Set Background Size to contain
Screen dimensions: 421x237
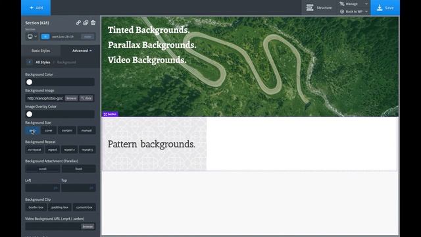[67, 130]
